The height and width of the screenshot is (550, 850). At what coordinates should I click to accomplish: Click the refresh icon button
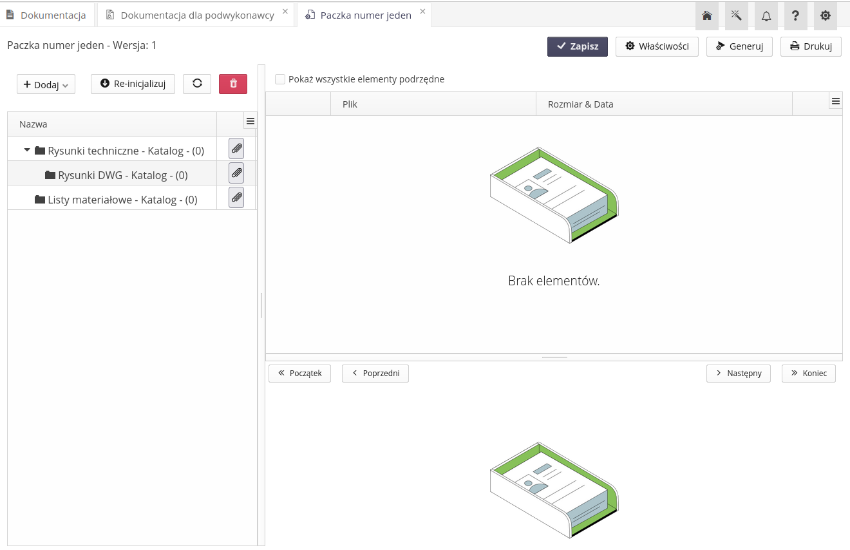pos(197,84)
